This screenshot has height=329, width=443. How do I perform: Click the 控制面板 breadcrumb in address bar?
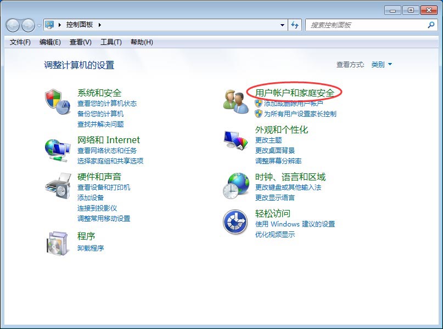80,25
